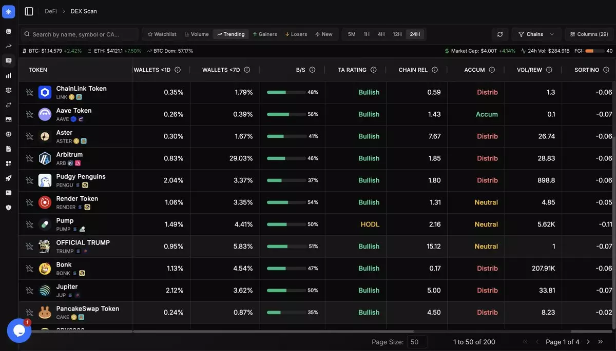Click the balance scale sidebar icon

pyautogui.click(x=8, y=90)
